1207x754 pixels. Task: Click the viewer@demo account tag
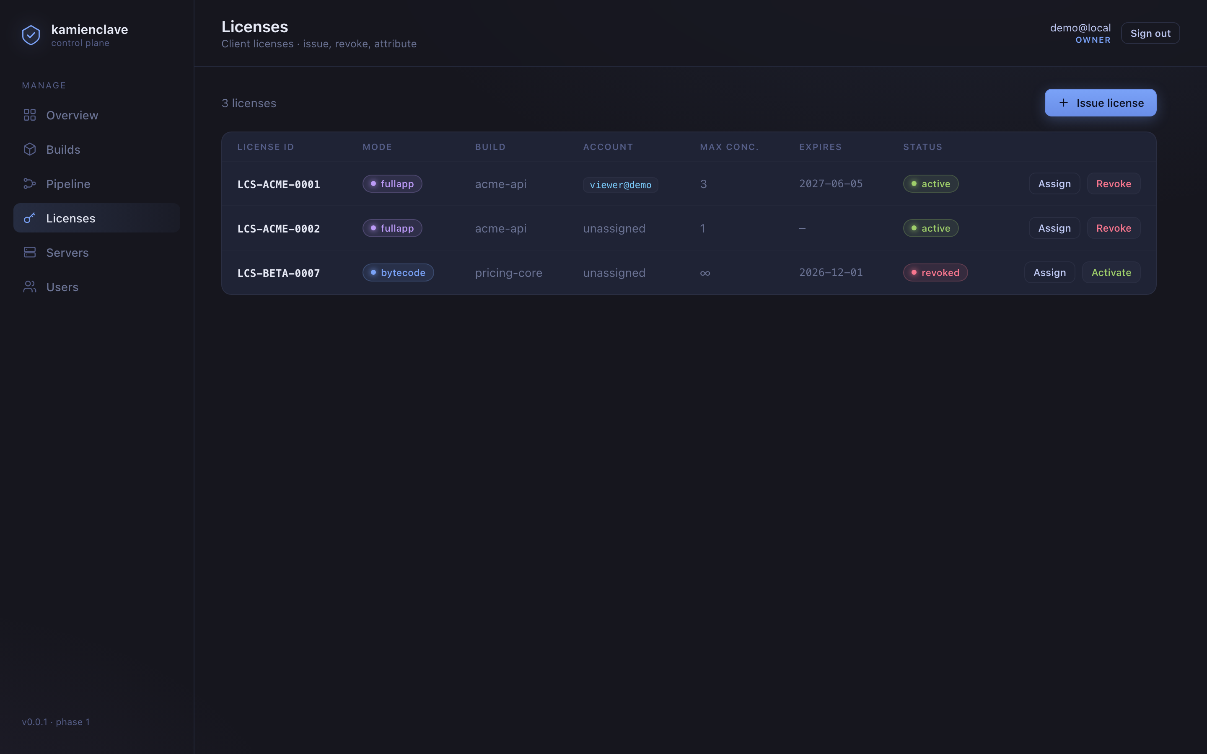(x=620, y=184)
